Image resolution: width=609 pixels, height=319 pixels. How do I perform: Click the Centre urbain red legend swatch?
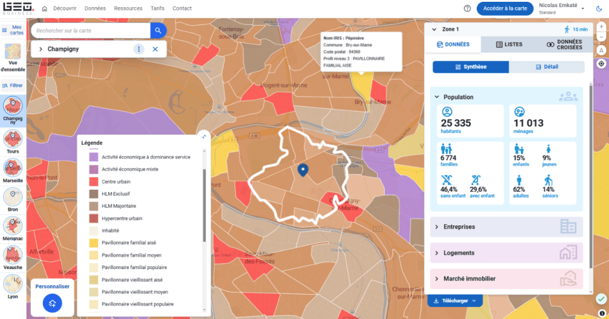coord(93,182)
